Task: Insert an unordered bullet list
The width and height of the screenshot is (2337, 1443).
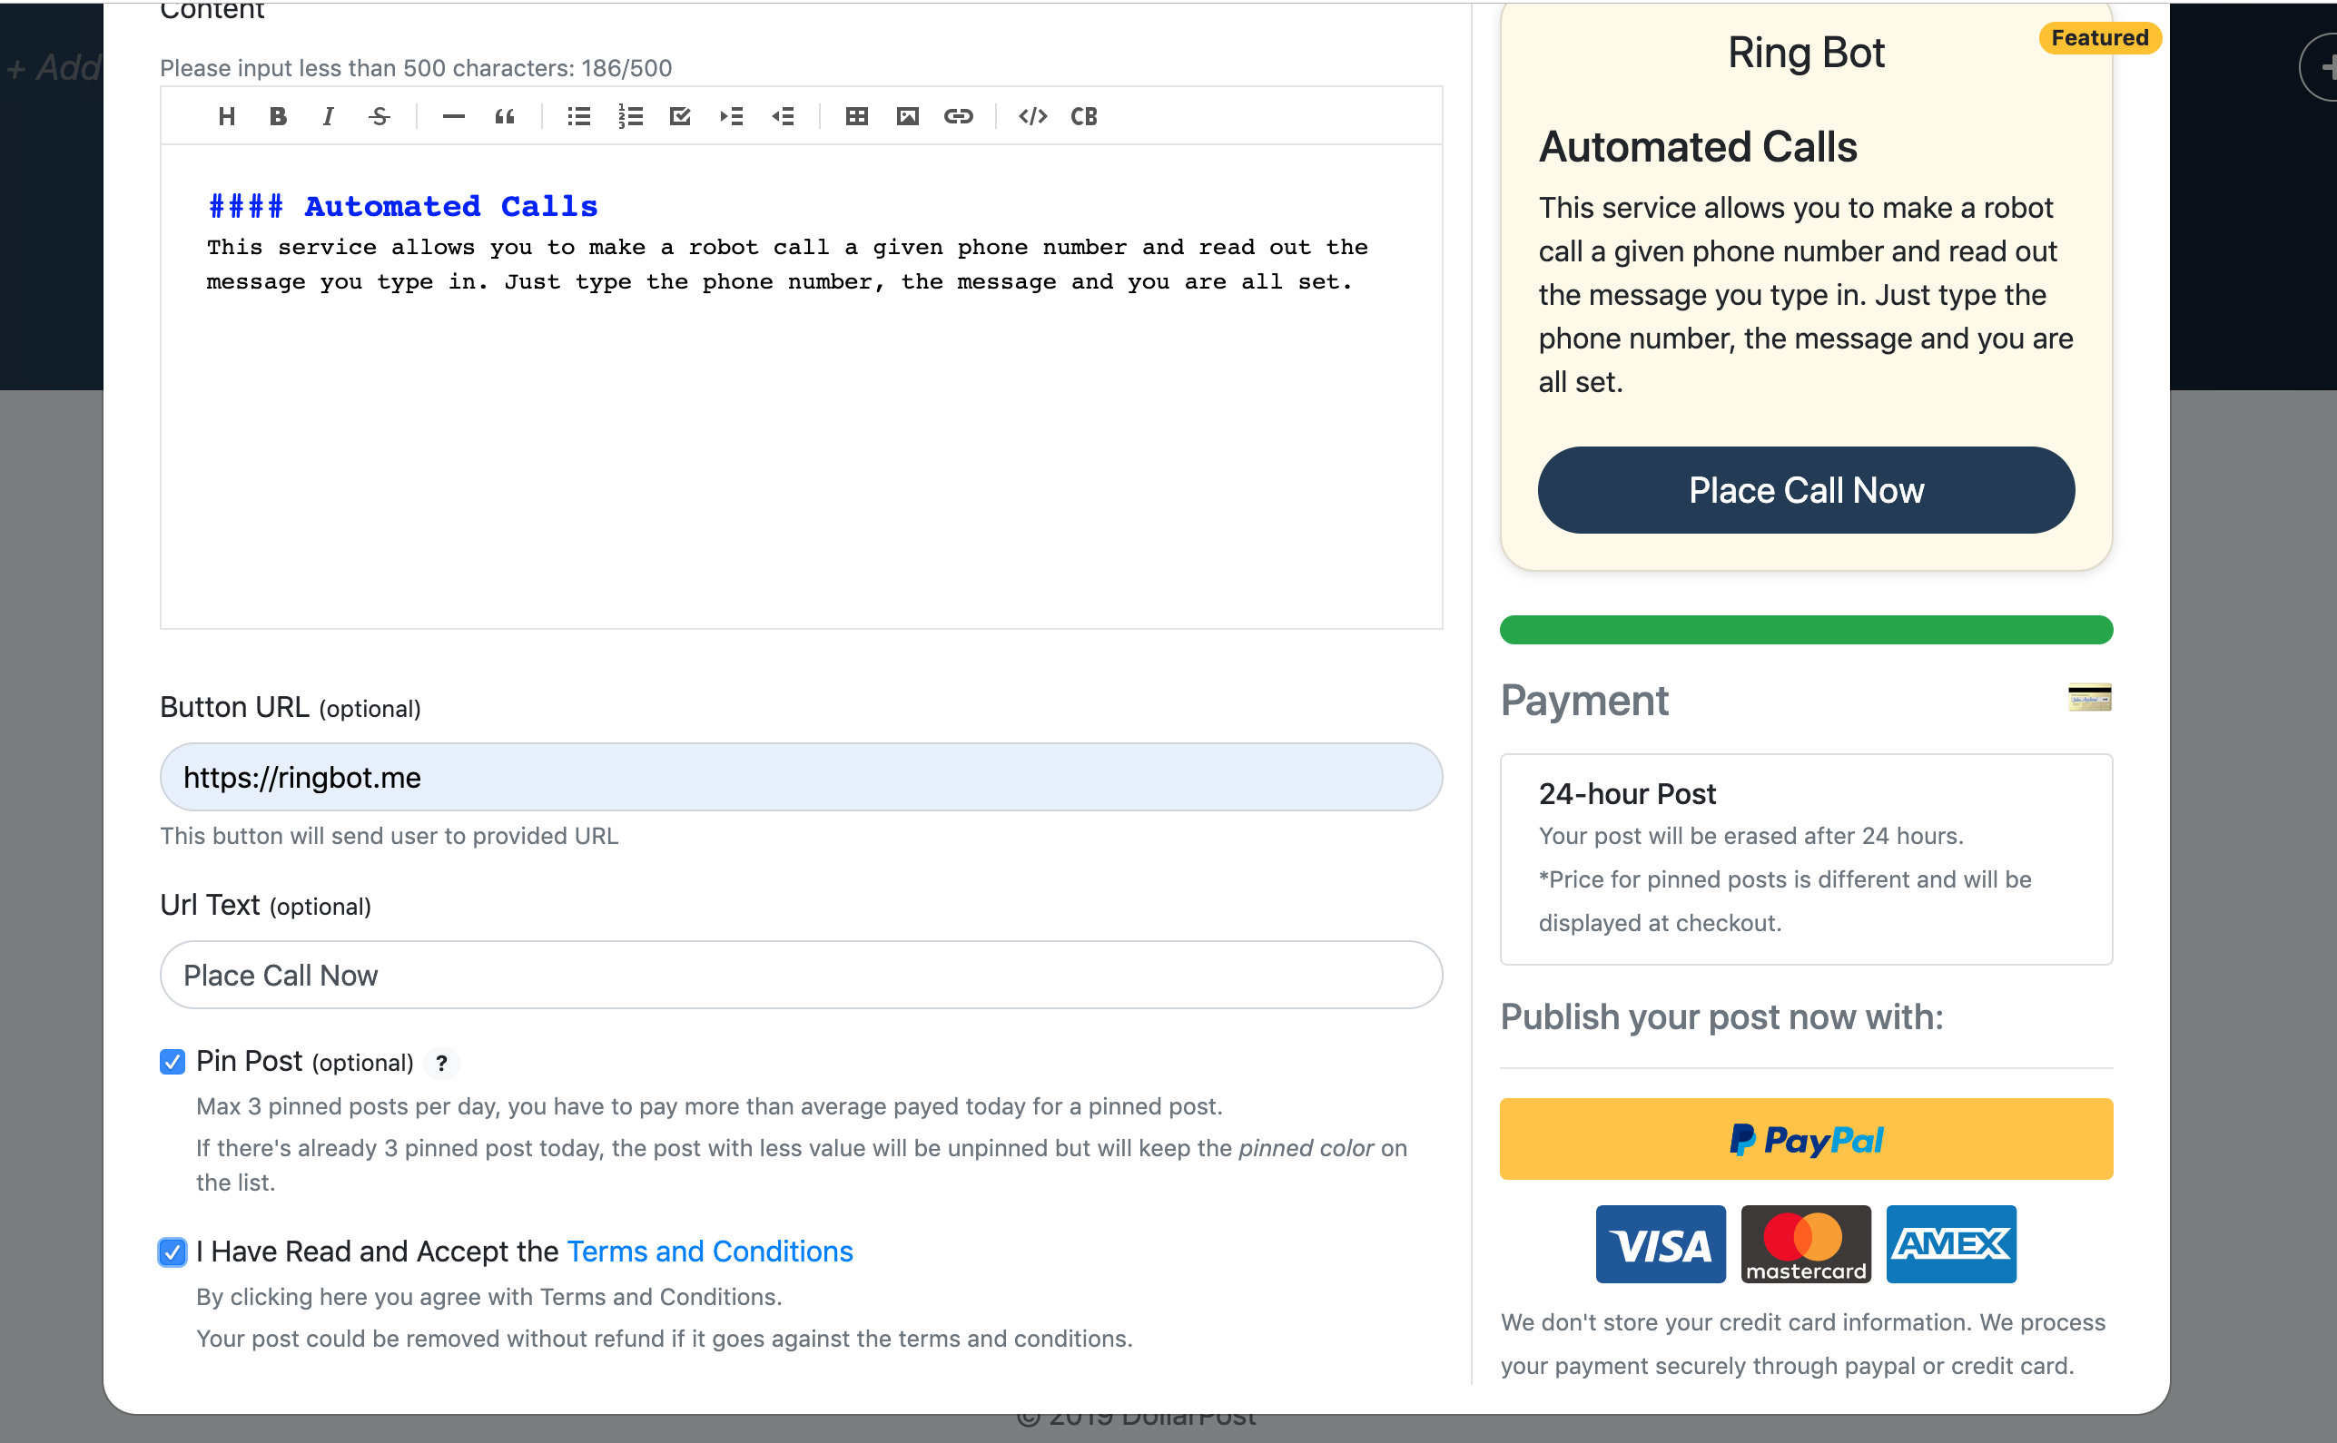Action: (578, 116)
